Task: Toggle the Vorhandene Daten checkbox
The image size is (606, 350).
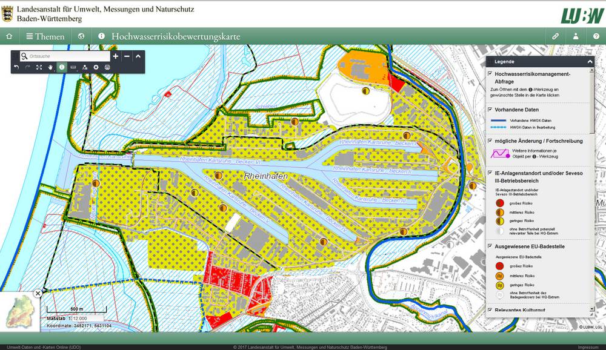Action: coord(490,110)
